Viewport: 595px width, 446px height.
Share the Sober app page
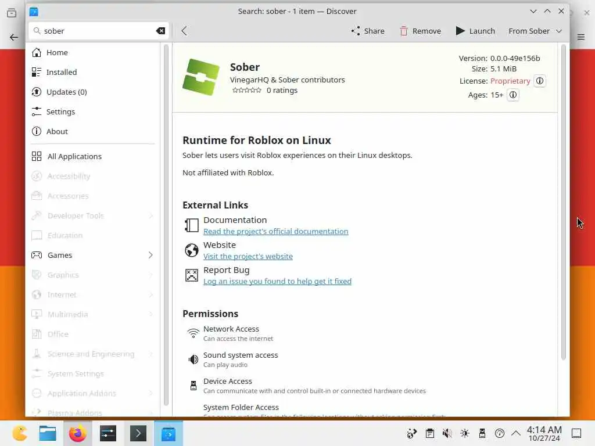coord(368,31)
